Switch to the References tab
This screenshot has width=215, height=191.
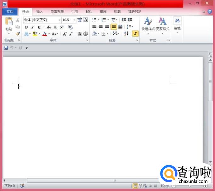pyautogui.click(x=75, y=12)
